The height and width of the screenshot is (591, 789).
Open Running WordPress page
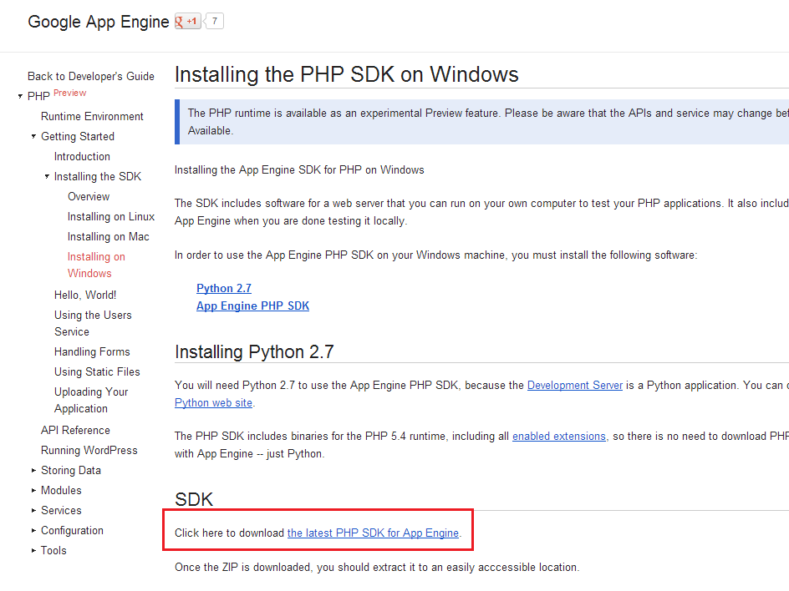(x=89, y=451)
